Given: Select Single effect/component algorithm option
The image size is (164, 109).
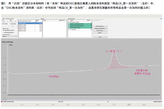Looking at the screenshot, I should [3, 30].
